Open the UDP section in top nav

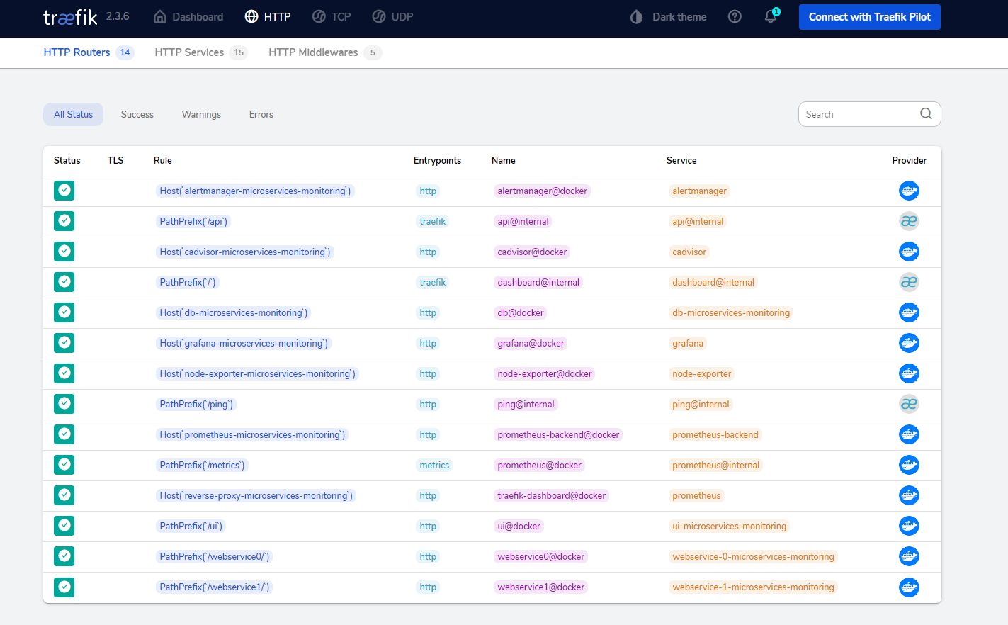click(x=392, y=17)
